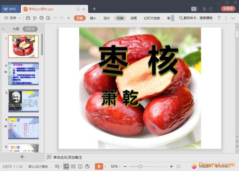239x171 pixels.
Task: Close the 枣核ppt课件.ppt document tab
Action: pyautogui.click(x=84, y=9)
